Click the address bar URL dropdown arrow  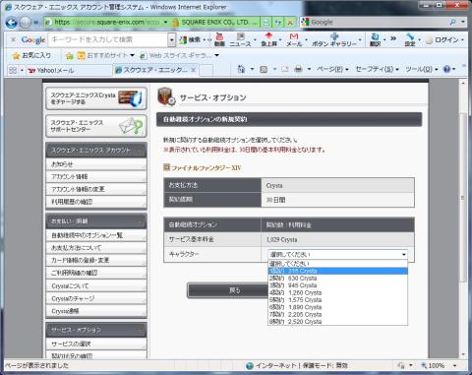tap(165, 22)
